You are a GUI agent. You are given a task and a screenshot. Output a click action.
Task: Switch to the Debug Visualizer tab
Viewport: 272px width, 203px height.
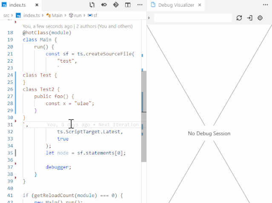(176, 5)
